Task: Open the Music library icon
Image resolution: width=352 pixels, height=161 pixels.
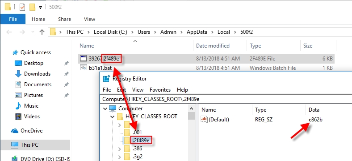Action: (x=18, y=106)
